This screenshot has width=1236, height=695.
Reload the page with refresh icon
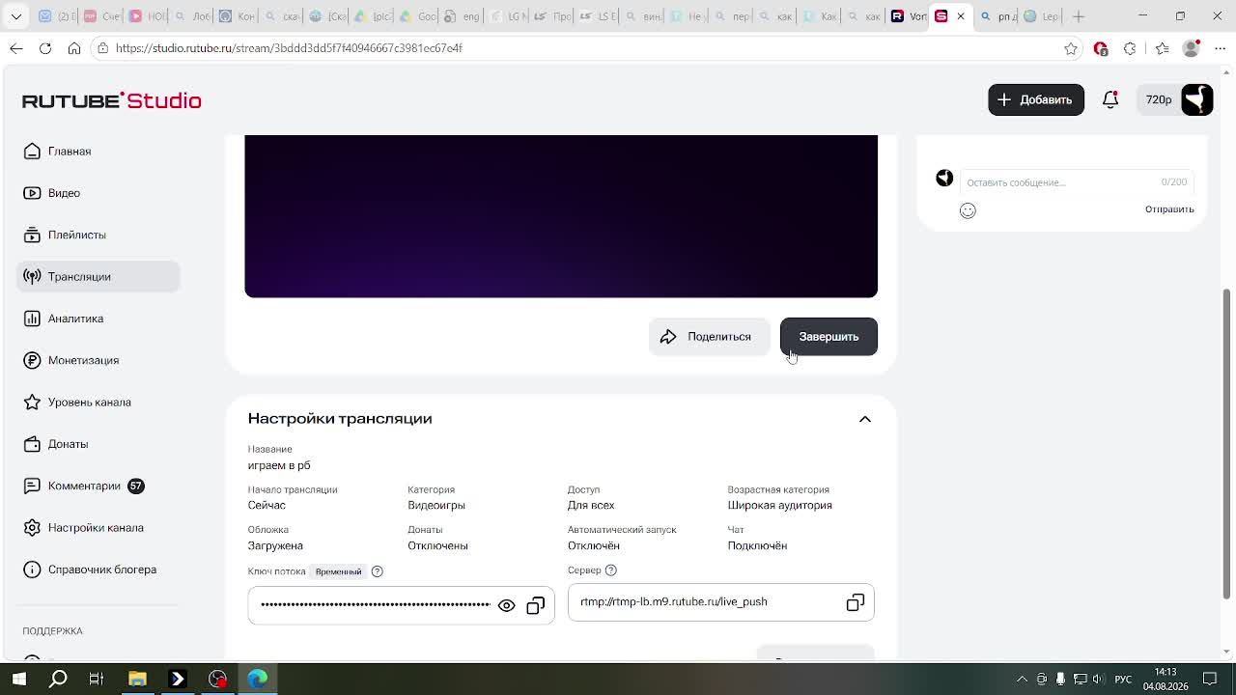[45, 48]
